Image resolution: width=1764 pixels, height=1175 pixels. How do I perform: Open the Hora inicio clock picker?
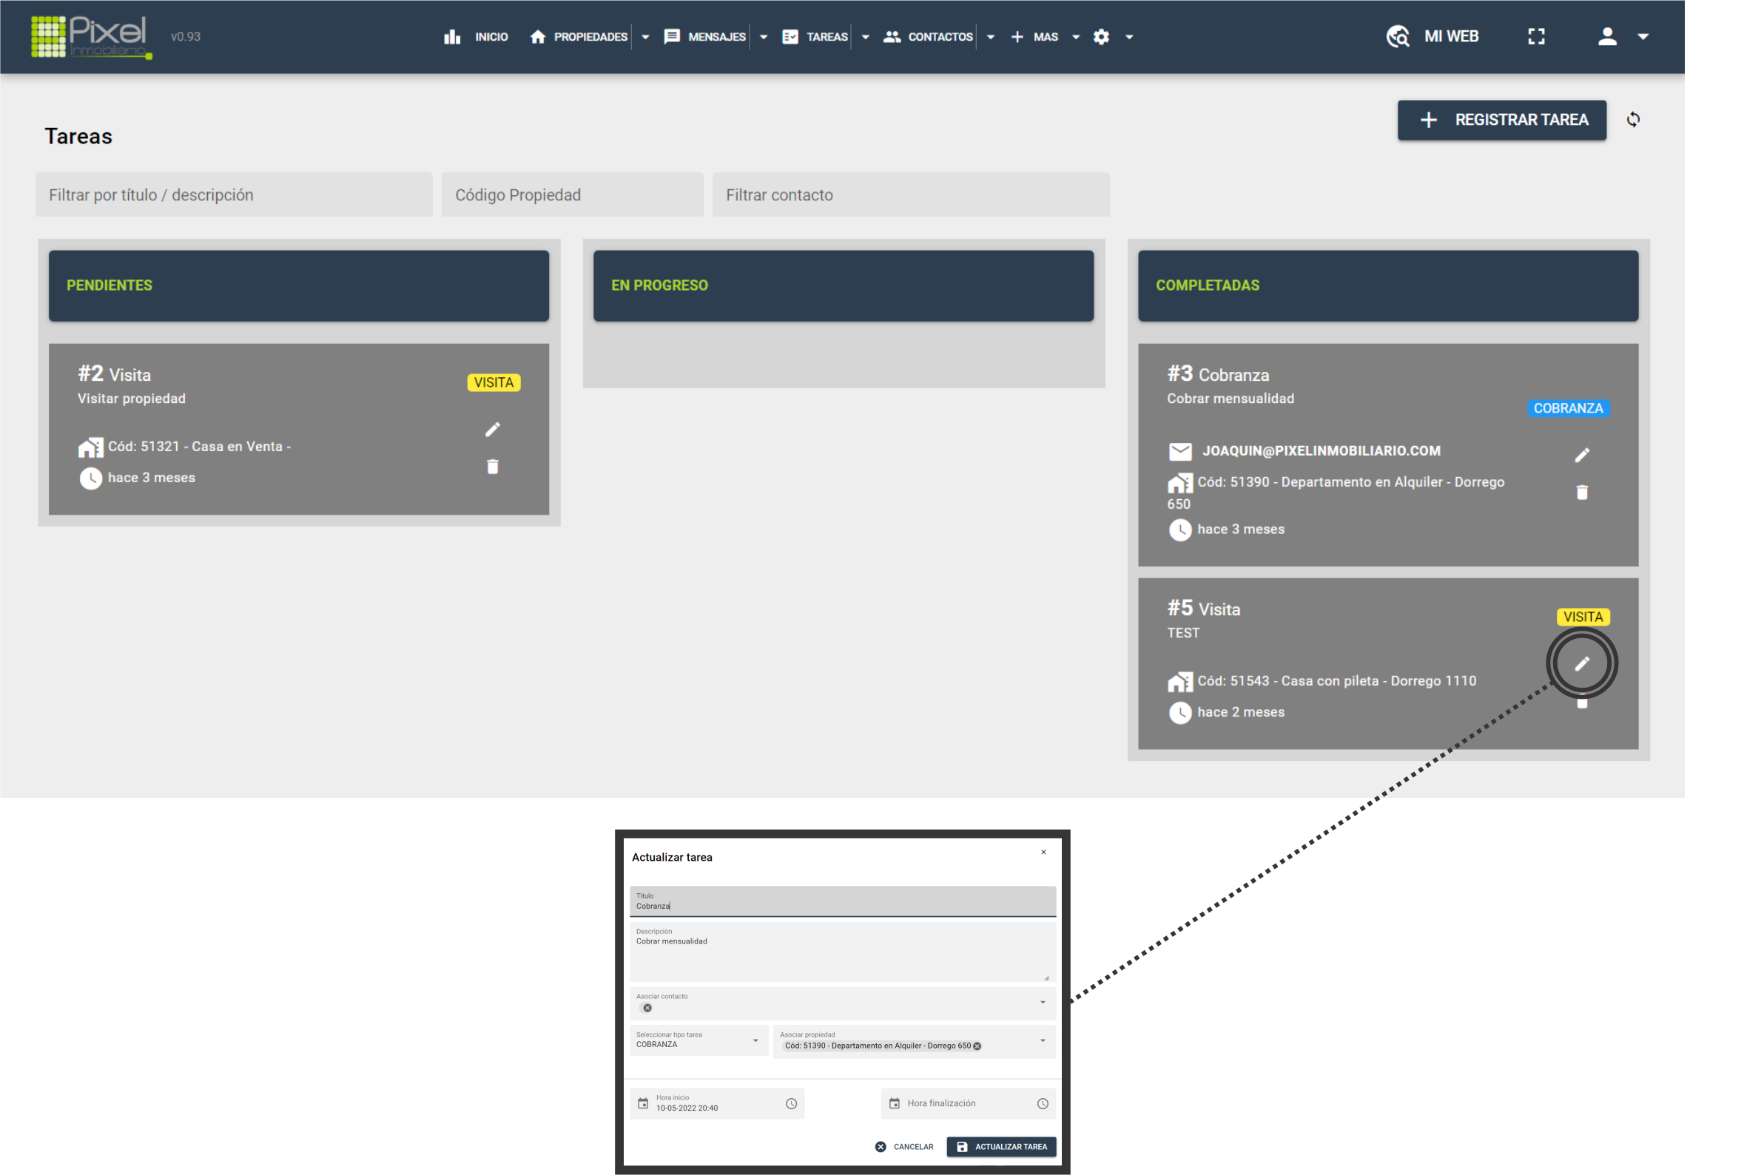coord(791,1103)
